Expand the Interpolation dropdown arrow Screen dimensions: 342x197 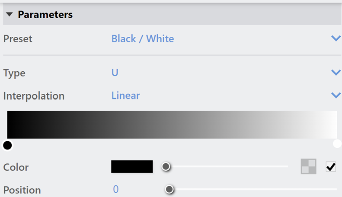[336, 95]
